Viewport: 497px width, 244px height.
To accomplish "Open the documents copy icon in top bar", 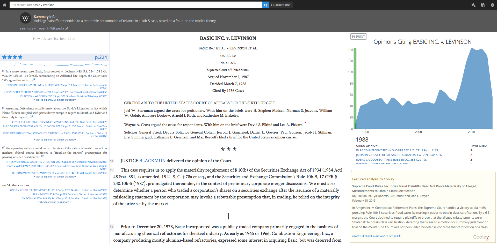I will 483,5.
